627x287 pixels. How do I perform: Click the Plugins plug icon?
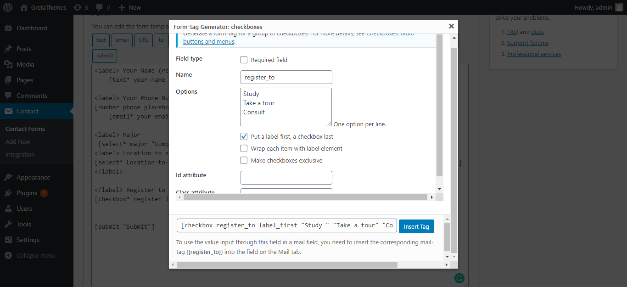tap(8, 193)
